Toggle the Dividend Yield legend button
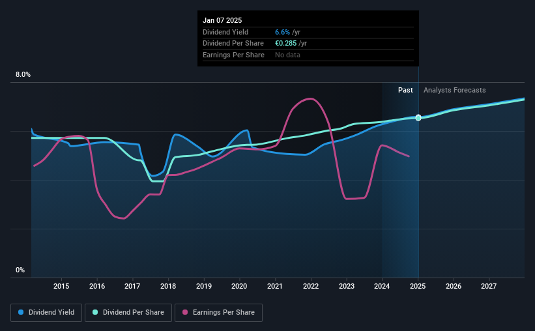The image size is (535, 331). tap(46, 313)
